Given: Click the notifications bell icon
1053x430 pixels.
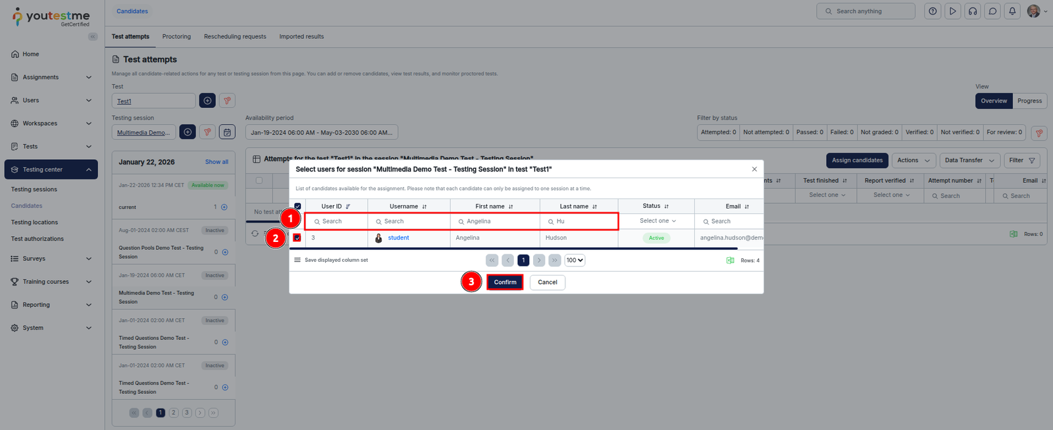Looking at the screenshot, I should coord(1012,11).
